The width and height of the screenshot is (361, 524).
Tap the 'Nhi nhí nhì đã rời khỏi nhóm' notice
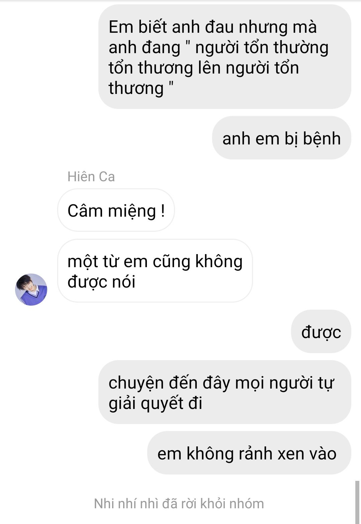point(179,503)
